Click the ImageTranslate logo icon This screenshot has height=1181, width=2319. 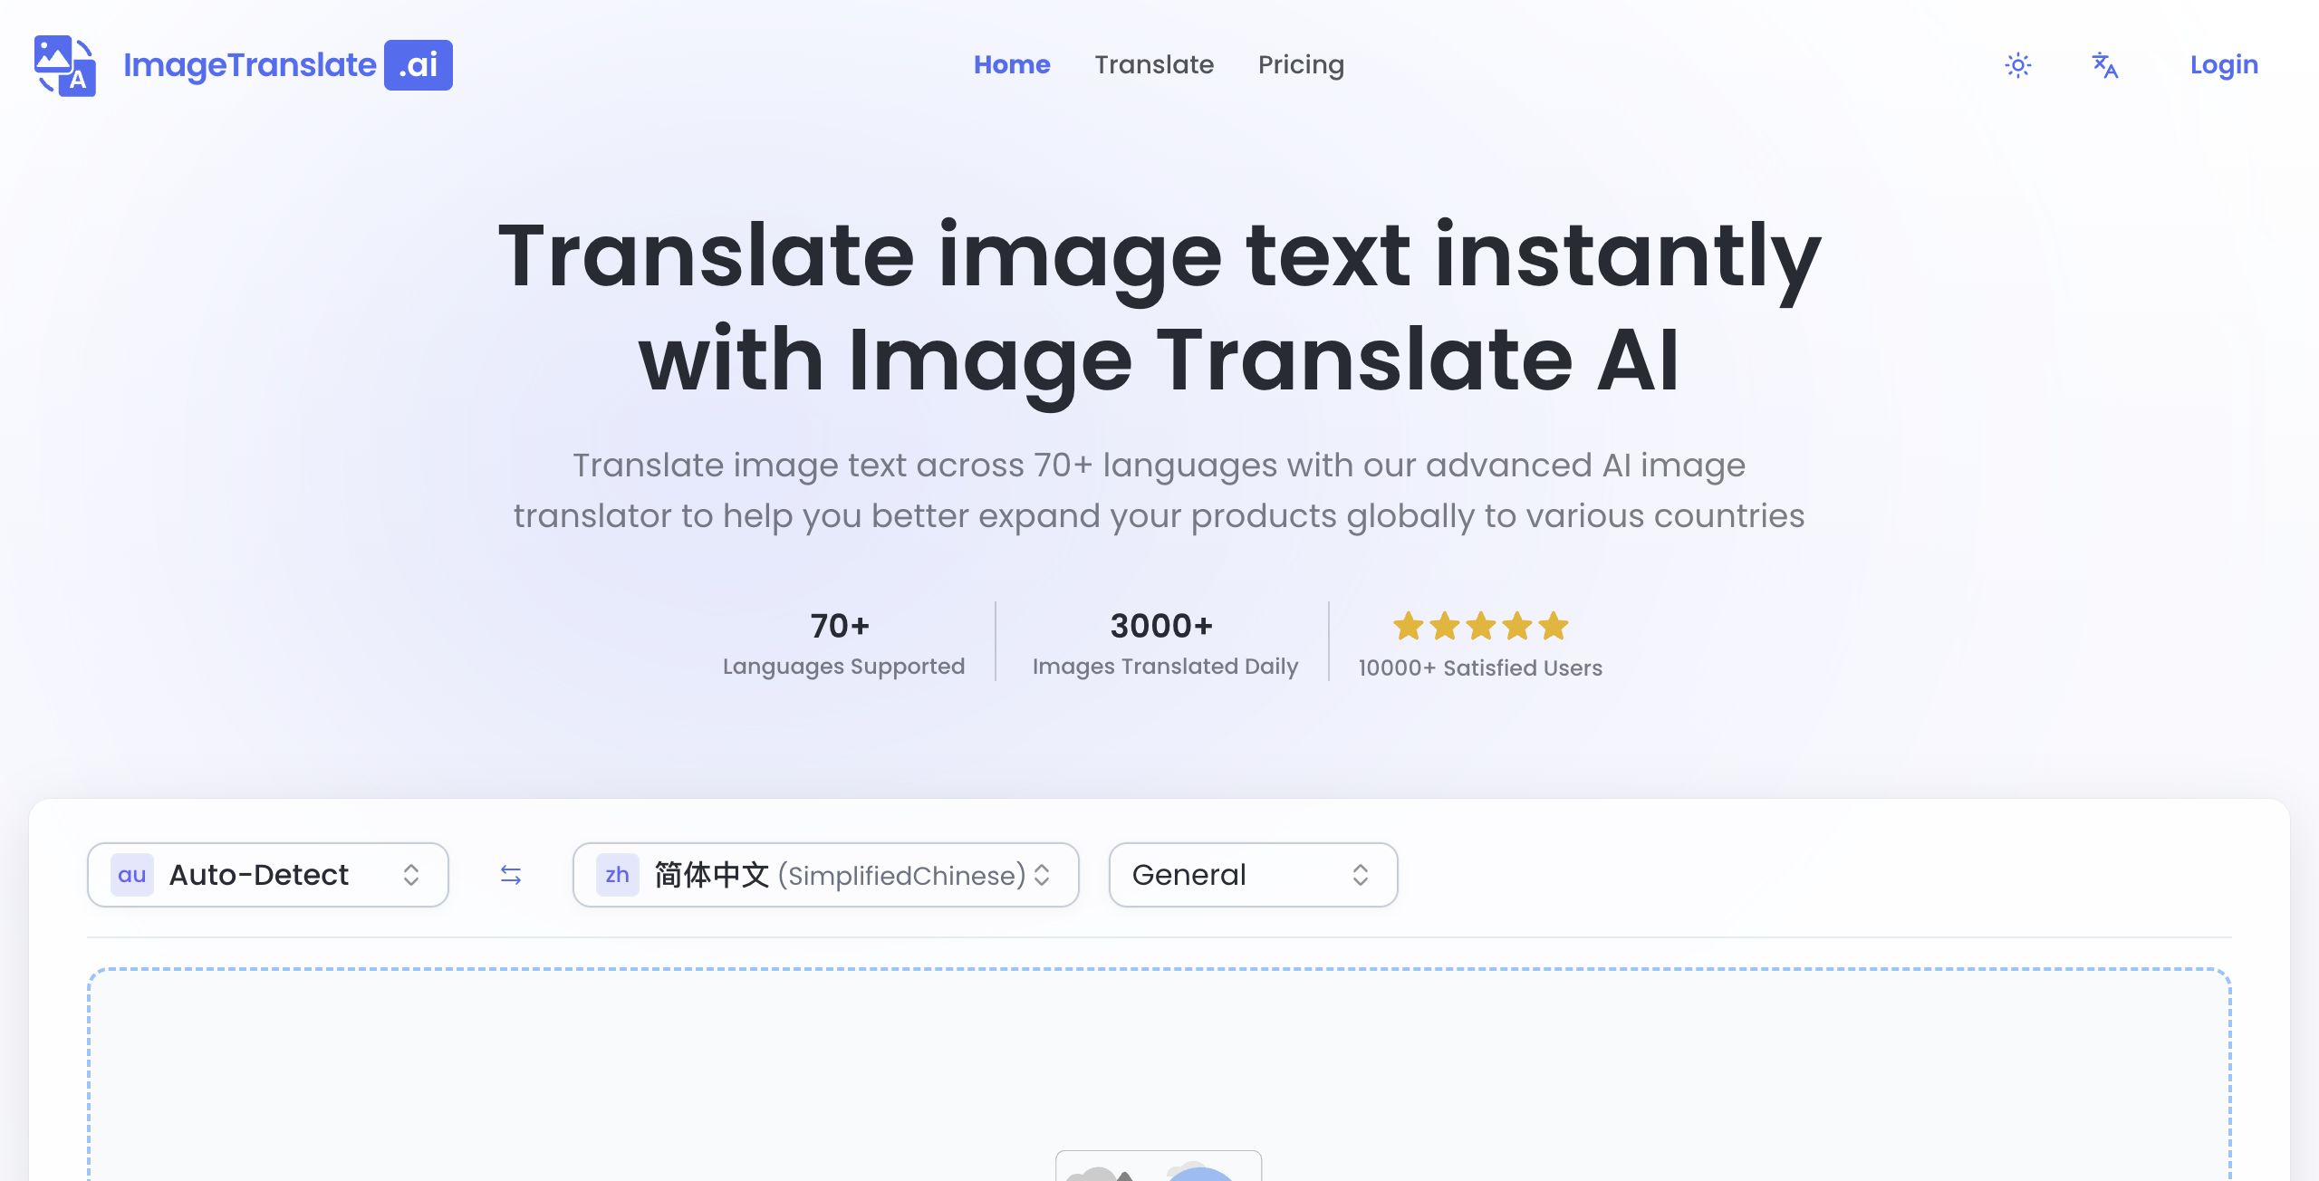pos(65,65)
